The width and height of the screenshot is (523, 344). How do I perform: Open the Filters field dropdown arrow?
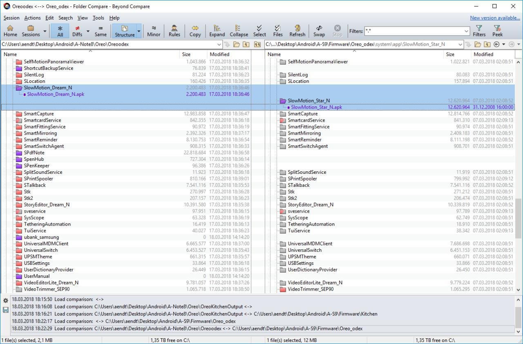(x=466, y=31)
